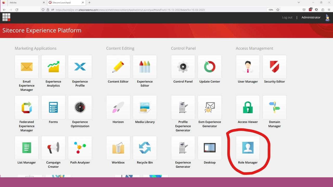The height and width of the screenshot is (187, 333).
Task: Click the browser address bar URL
Action: click(130, 10)
